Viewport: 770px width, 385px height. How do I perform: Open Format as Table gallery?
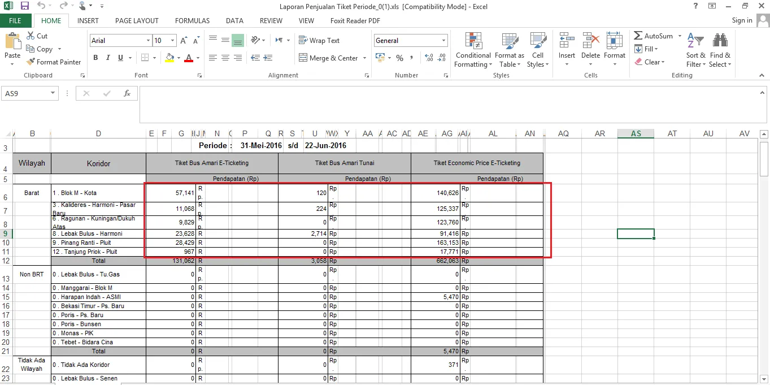coord(510,50)
